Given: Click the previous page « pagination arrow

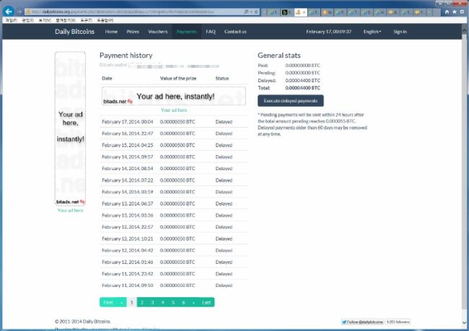Looking at the screenshot, I should click(122, 302).
